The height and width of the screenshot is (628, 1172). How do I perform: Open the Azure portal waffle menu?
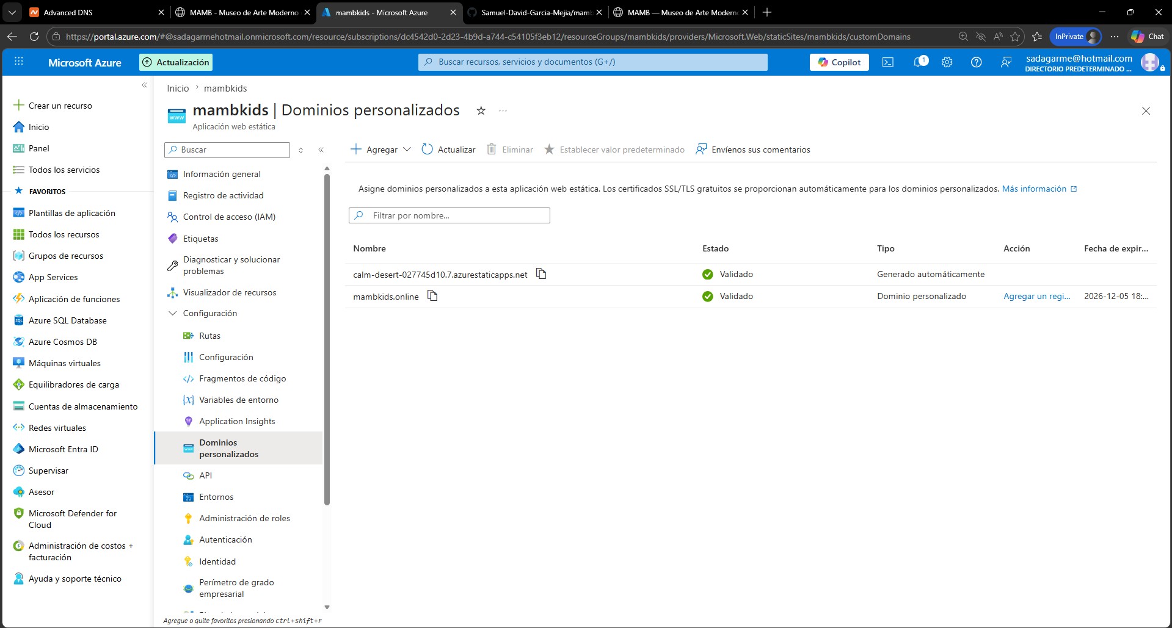coord(19,62)
